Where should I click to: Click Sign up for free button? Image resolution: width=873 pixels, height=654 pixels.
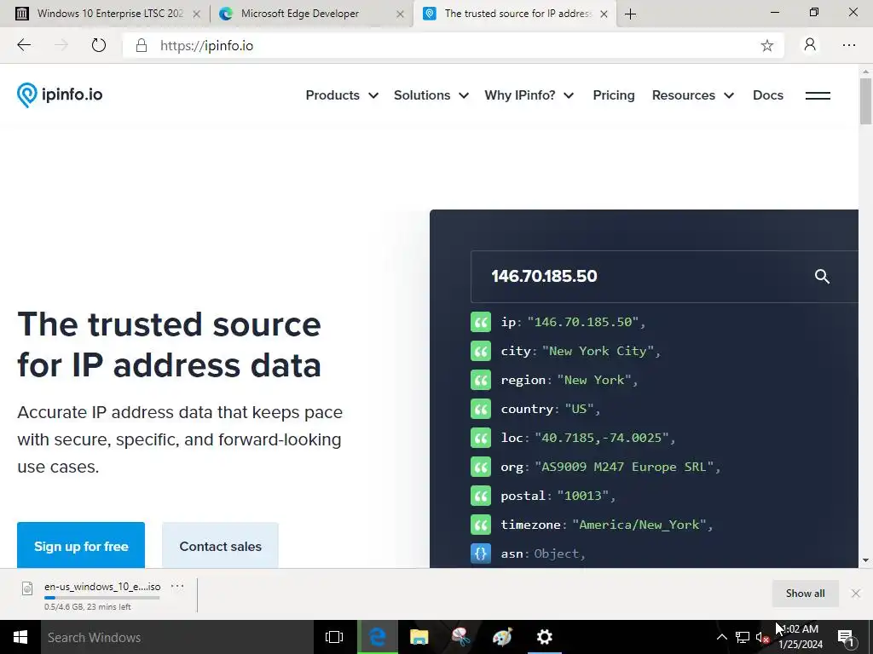pos(81,546)
